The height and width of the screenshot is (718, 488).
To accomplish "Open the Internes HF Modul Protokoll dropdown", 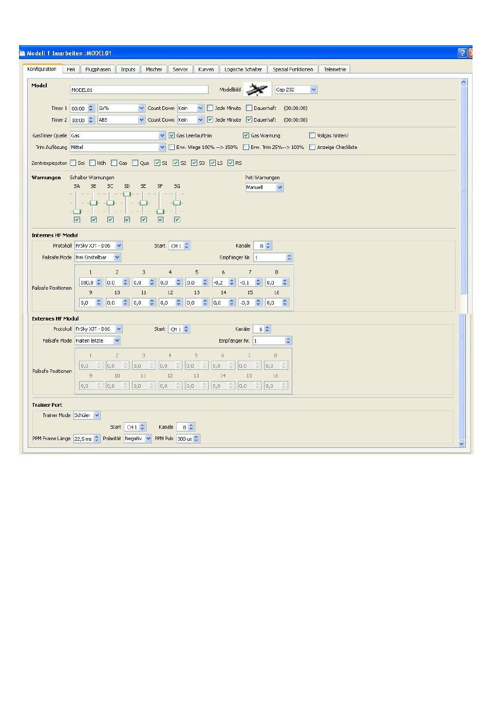I will 99,246.
